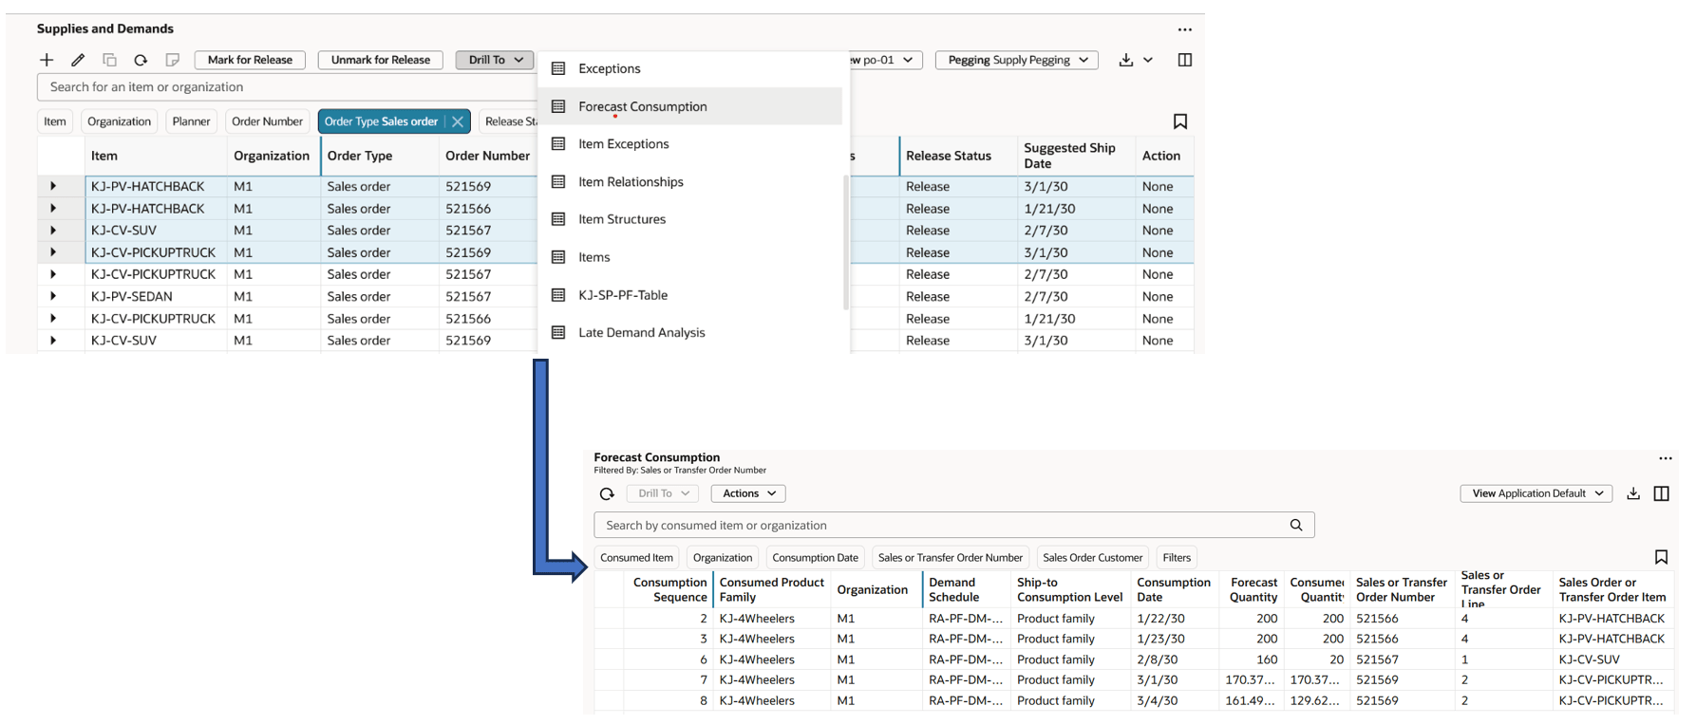The height and width of the screenshot is (724, 1696).
Task: Refresh the Forecast Consumption table
Action: coord(607,493)
